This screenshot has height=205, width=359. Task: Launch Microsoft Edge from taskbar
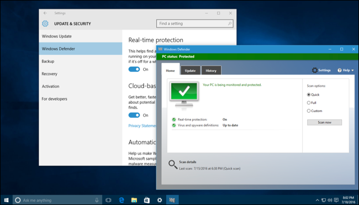coord(122,200)
